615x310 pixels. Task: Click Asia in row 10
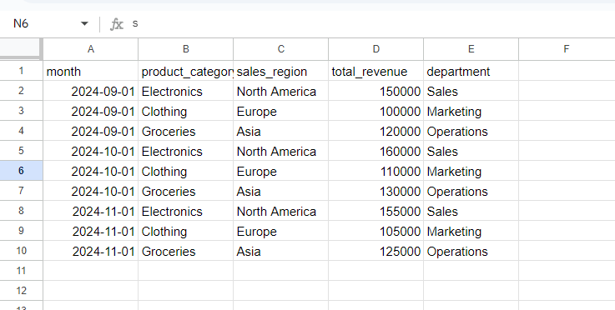point(281,251)
